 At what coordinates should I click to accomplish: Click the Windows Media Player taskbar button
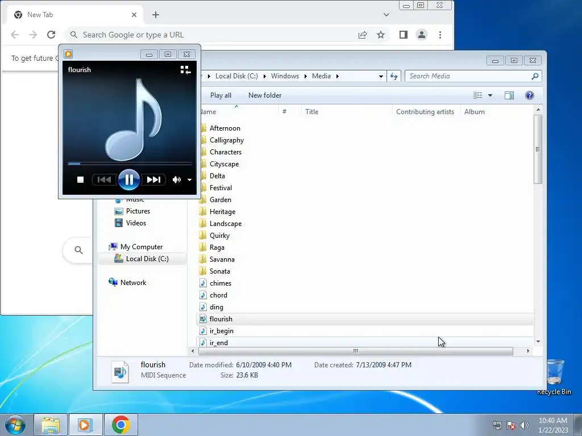pyautogui.click(x=85, y=425)
